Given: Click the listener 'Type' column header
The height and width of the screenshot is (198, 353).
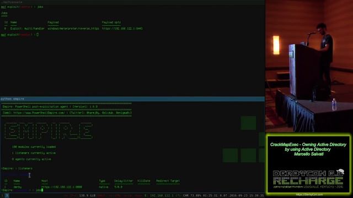Looking at the screenshot, I should (x=102, y=181).
